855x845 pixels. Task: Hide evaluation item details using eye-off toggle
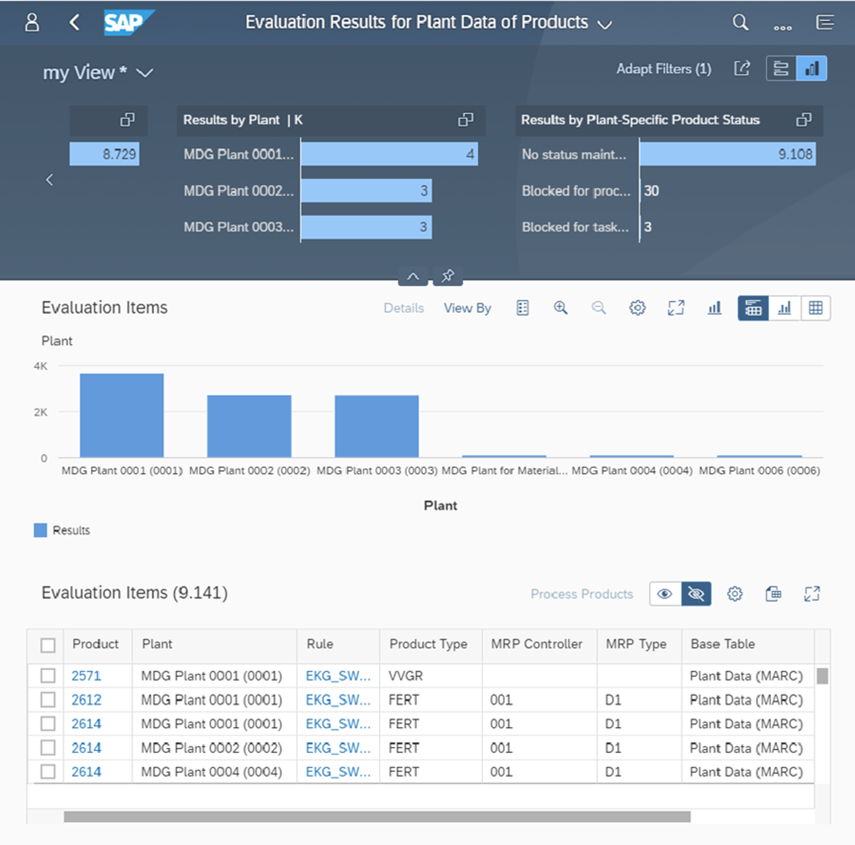click(696, 594)
